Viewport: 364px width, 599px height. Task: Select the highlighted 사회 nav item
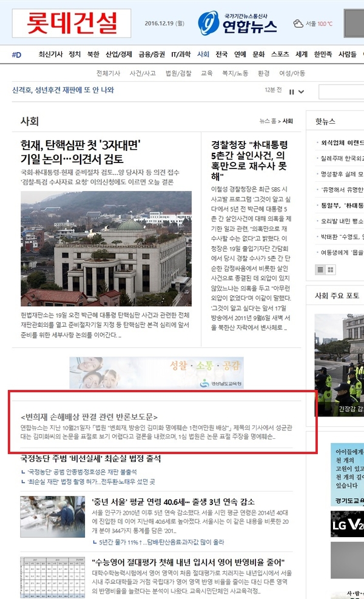point(203,54)
